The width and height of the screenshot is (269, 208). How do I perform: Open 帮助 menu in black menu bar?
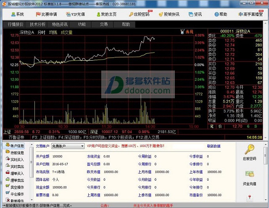pos(126,24)
